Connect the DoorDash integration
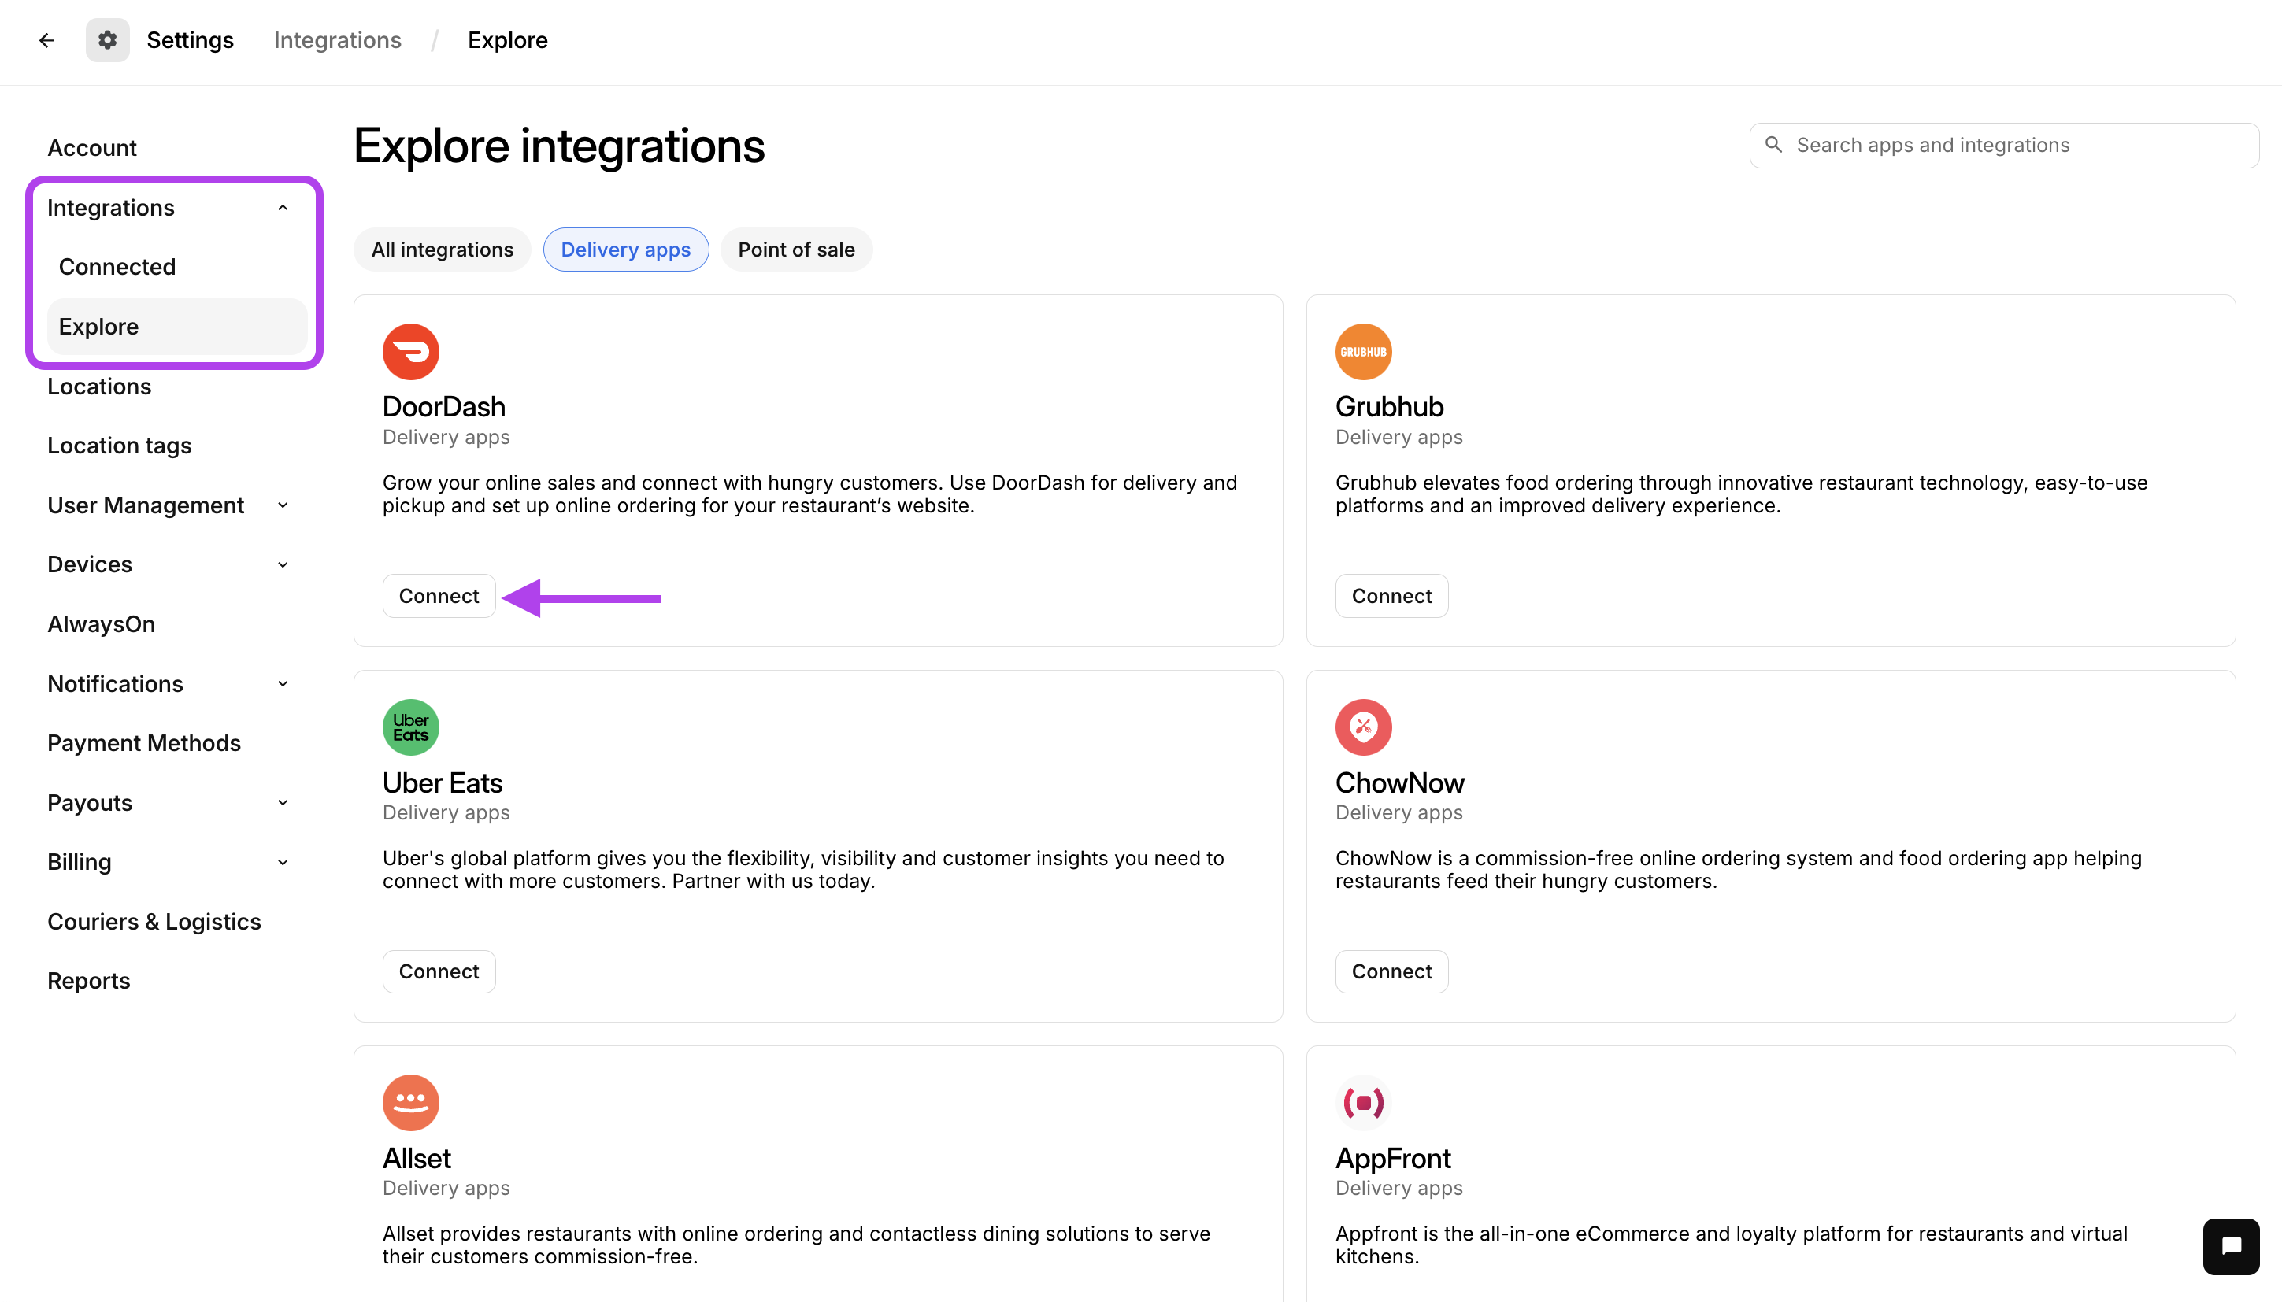 (439, 596)
